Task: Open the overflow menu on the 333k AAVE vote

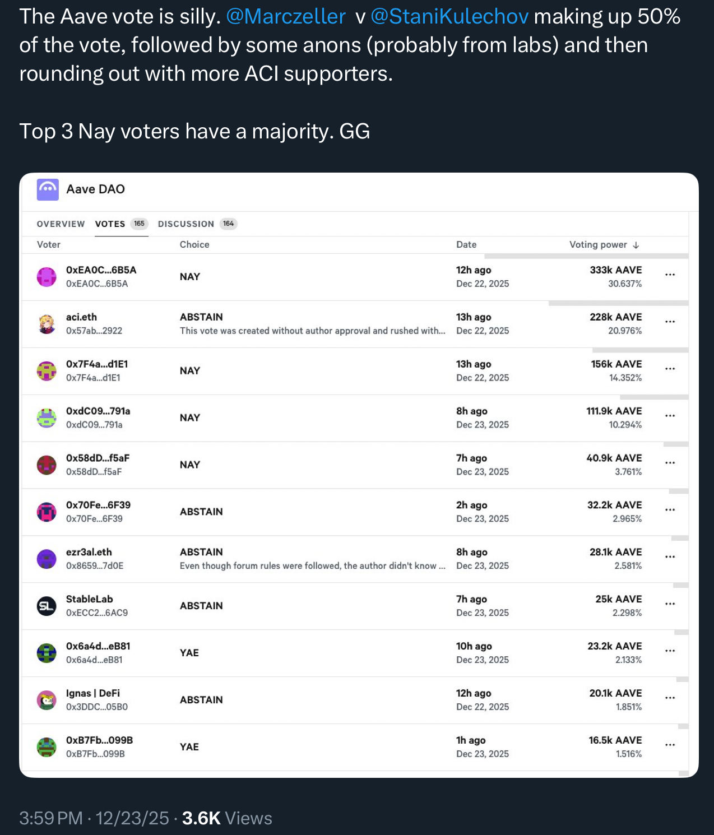Action: 670,275
